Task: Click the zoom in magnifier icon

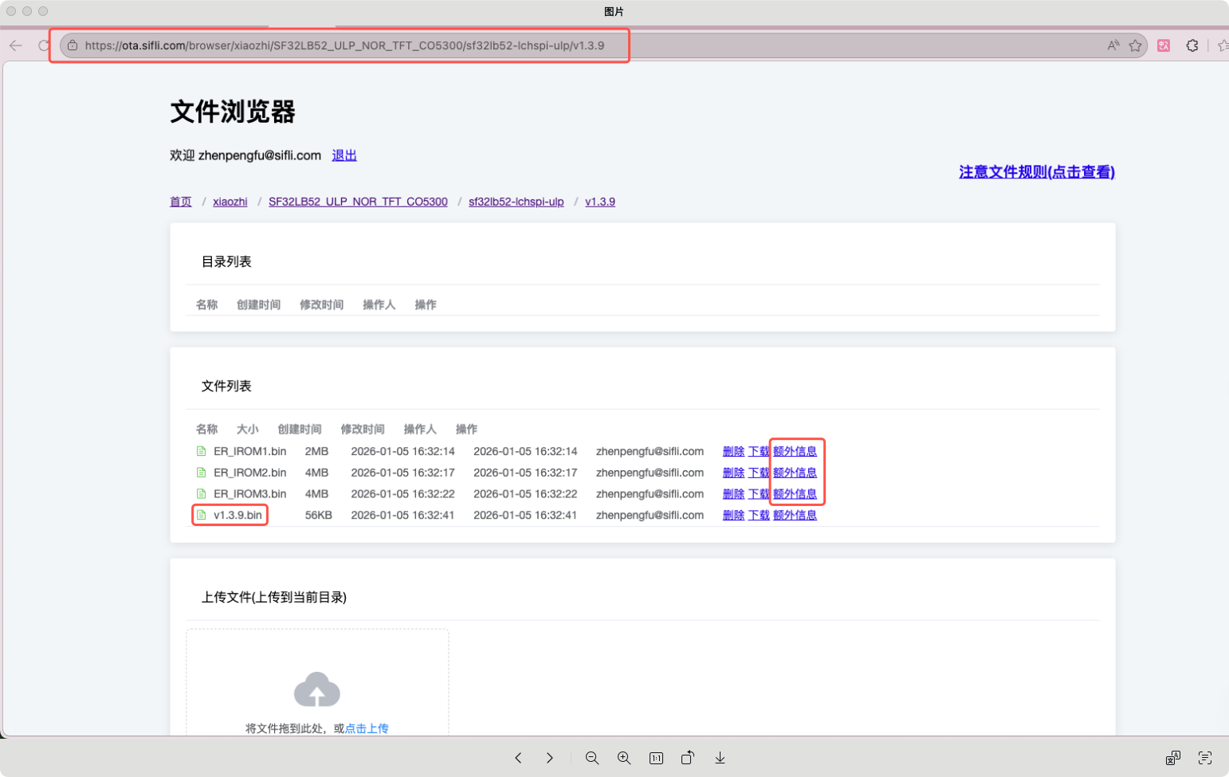Action: tap(624, 758)
